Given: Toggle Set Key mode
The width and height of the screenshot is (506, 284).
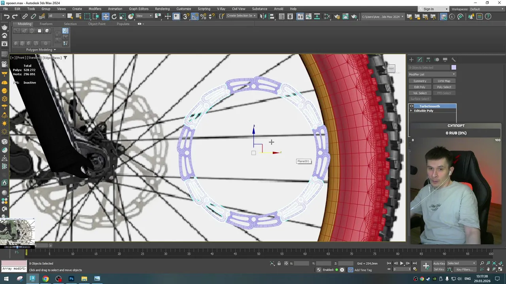Looking at the screenshot, I should [x=439, y=269].
